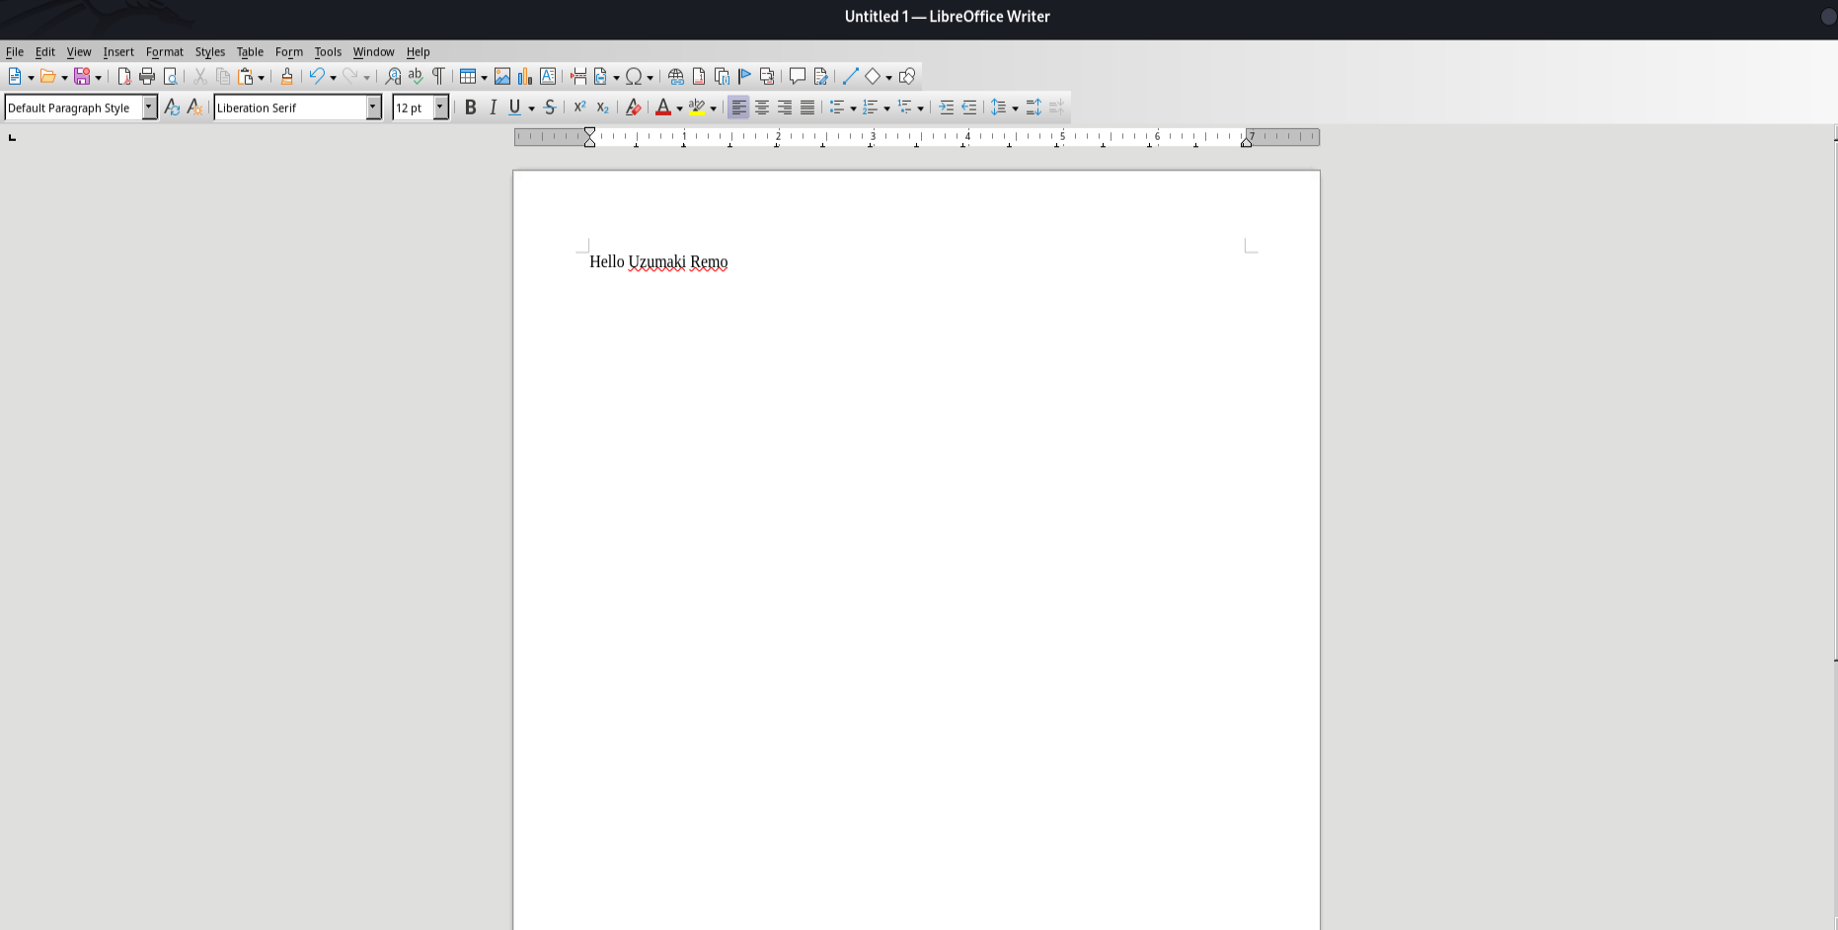Screen dimensions: 1838x930
Task: Expand the Open recent files arrow
Action: tap(64, 77)
